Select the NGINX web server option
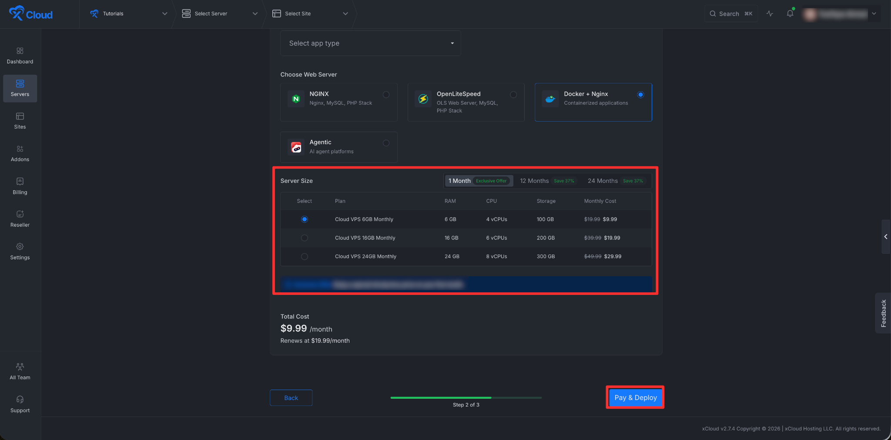891x440 pixels. 339,102
